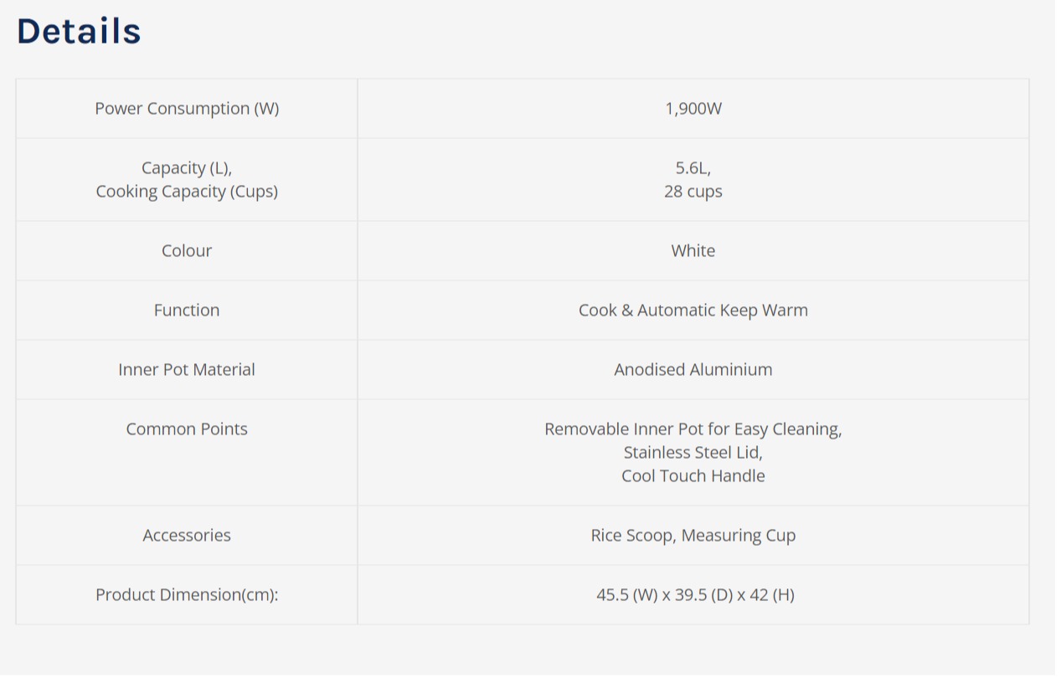Viewport: 1061px width, 683px height.
Task: Click the 1,900W value
Action: click(693, 109)
